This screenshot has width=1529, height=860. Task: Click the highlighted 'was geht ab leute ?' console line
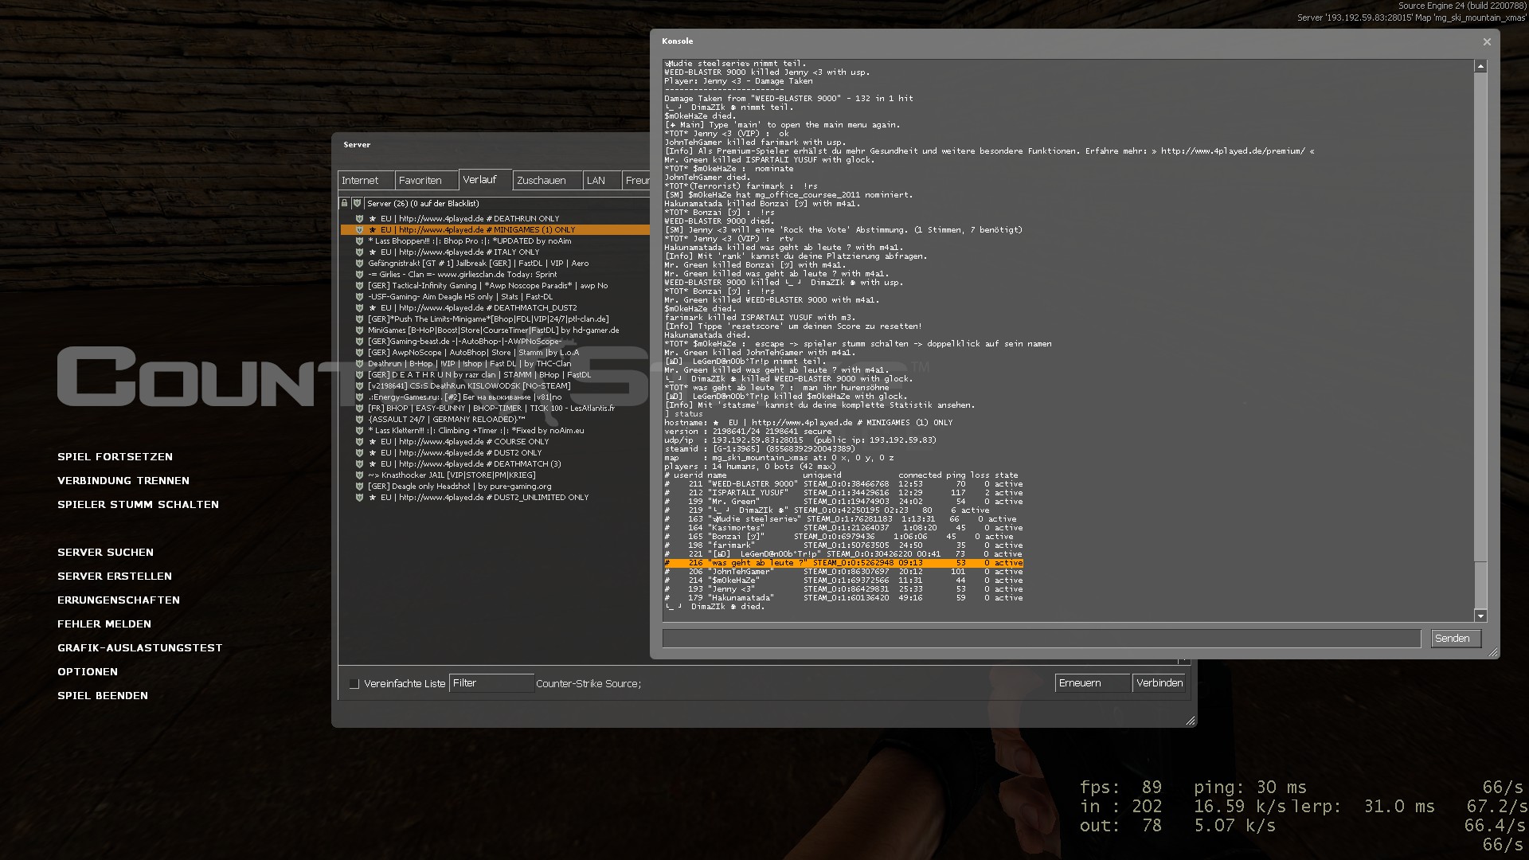(843, 563)
